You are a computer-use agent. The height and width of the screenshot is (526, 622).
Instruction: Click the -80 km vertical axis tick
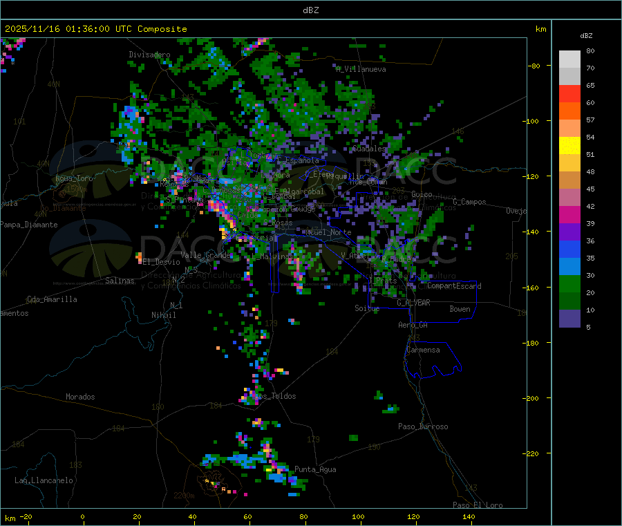coord(534,66)
